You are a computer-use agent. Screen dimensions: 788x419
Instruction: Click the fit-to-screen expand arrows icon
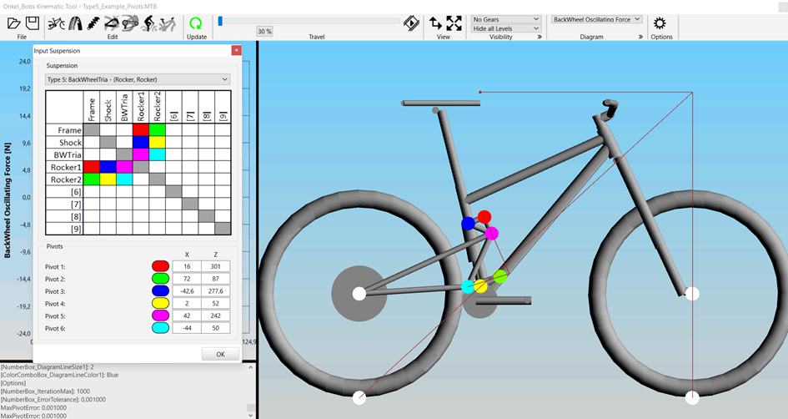[454, 23]
